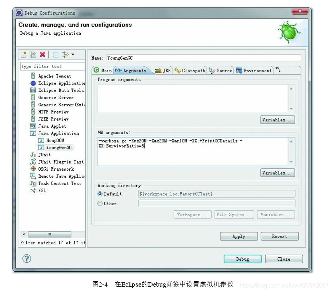This screenshot has width=332, height=292.
Task: Click in the type filter text field
Action: point(53,66)
